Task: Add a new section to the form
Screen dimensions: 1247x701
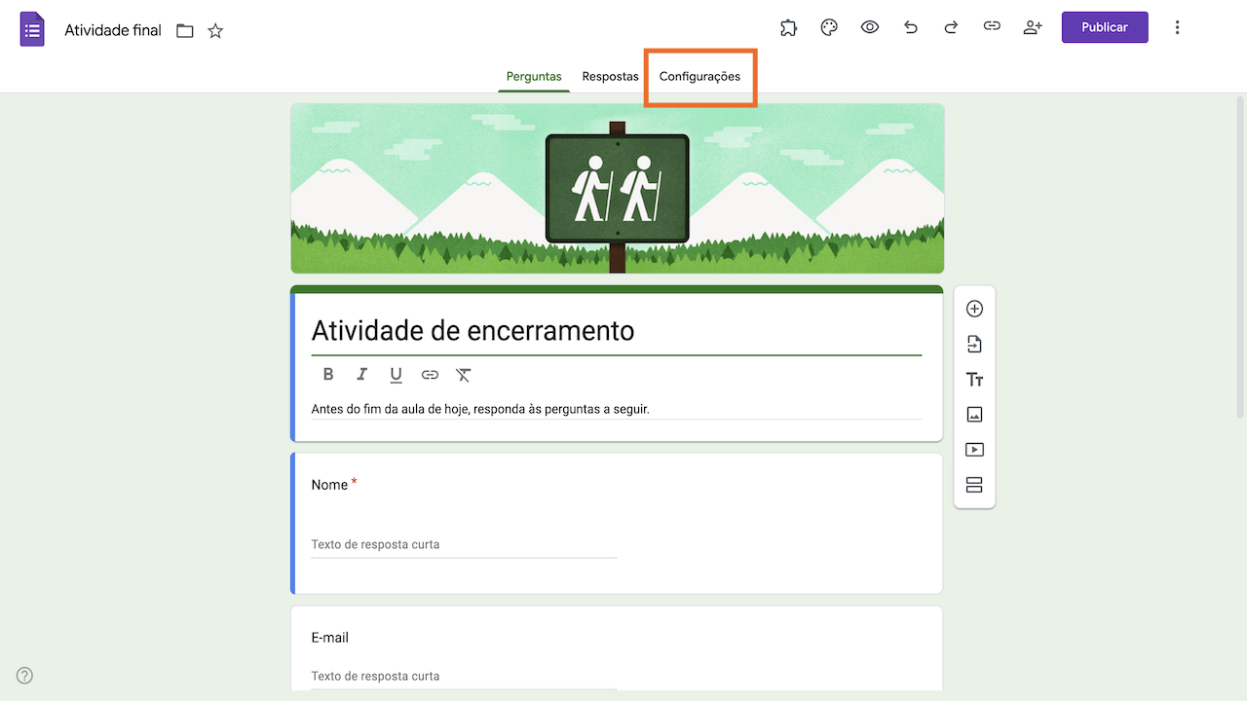Action: [974, 484]
